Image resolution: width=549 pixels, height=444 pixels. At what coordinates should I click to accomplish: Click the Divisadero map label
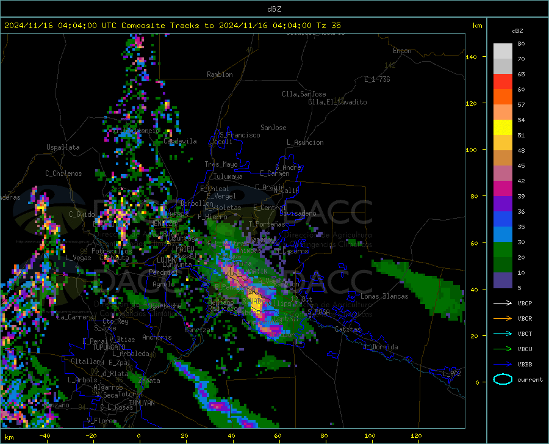(x=298, y=213)
